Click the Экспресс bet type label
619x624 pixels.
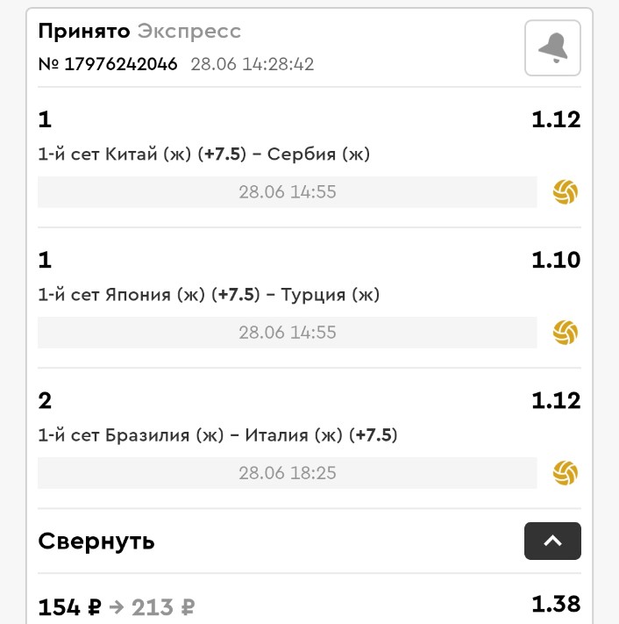pyautogui.click(x=189, y=32)
